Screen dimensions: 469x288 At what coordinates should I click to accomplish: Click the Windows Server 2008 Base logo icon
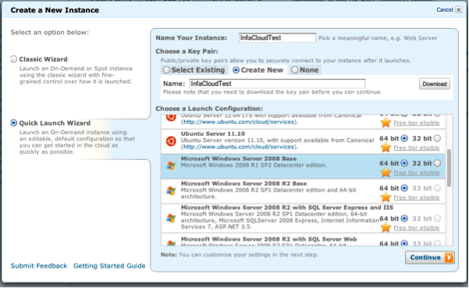point(171,165)
